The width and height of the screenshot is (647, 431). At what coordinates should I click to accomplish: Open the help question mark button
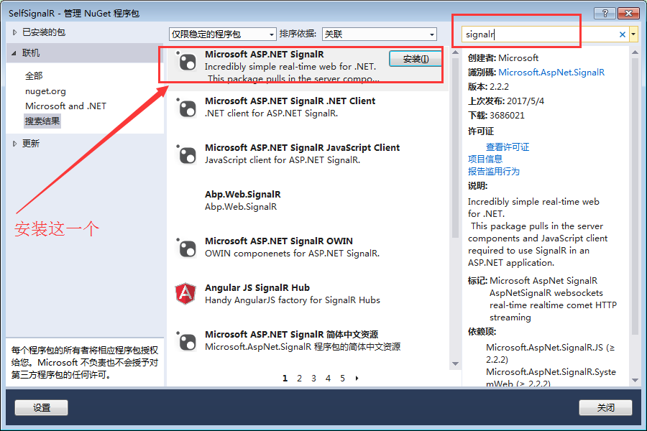[x=605, y=13]
